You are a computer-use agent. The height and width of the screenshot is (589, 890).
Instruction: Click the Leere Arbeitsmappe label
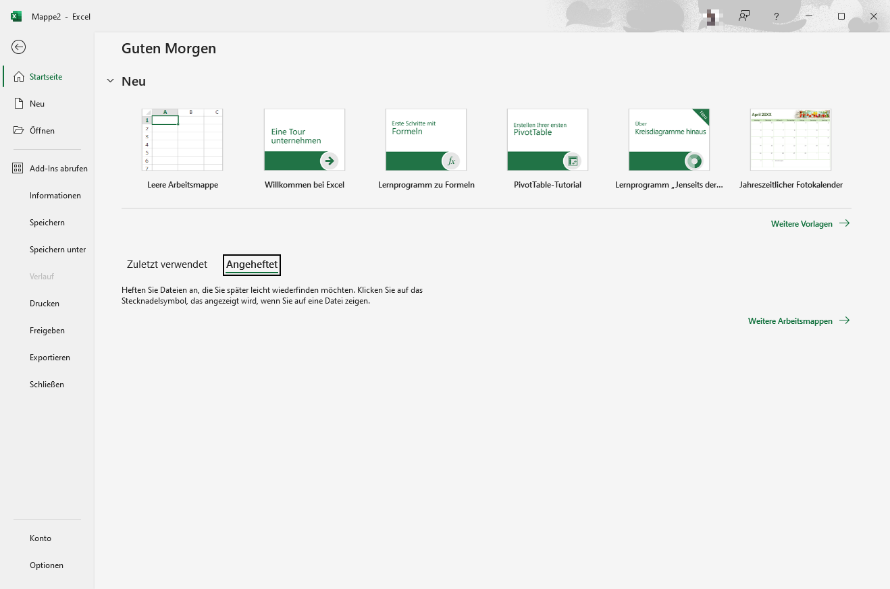pyautogui.click(x=182, y=185)
